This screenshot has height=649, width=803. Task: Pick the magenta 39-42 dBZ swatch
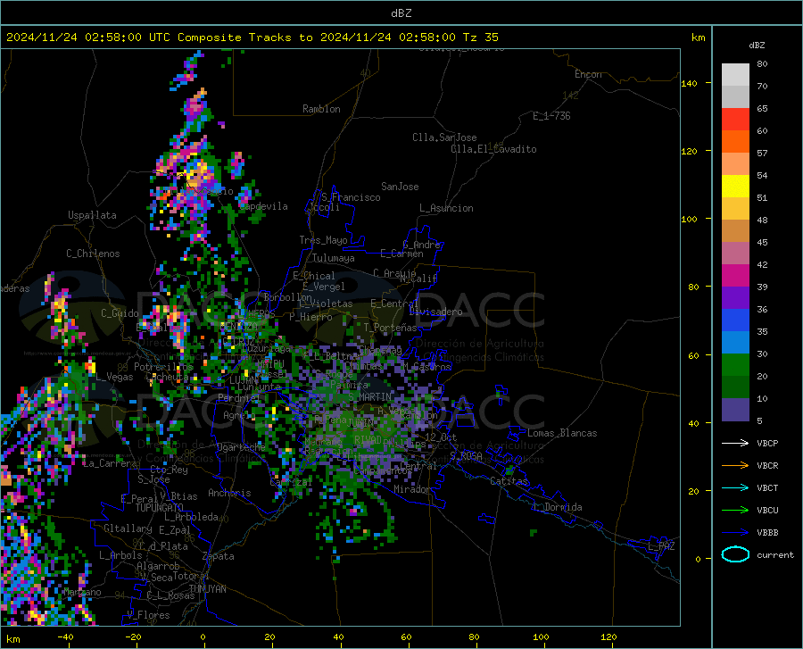[735, 276]
